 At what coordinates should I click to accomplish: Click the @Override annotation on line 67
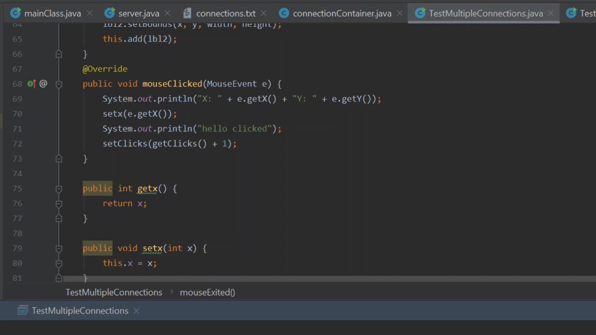[105, 69]
